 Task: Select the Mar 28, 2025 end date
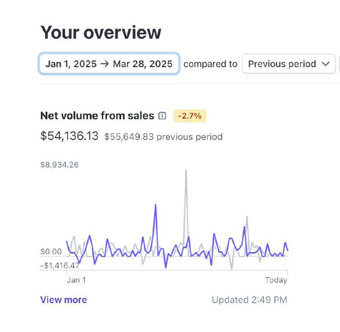[x=142, y=64]
